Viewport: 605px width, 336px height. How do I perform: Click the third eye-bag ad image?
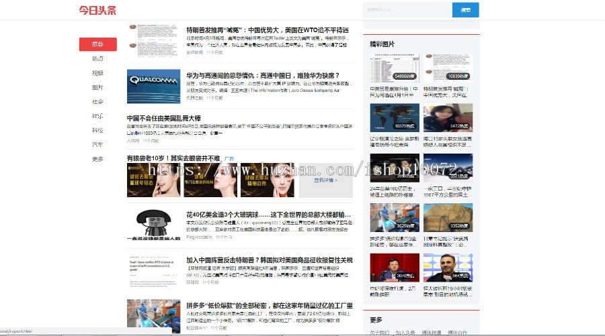pos(267,180)
